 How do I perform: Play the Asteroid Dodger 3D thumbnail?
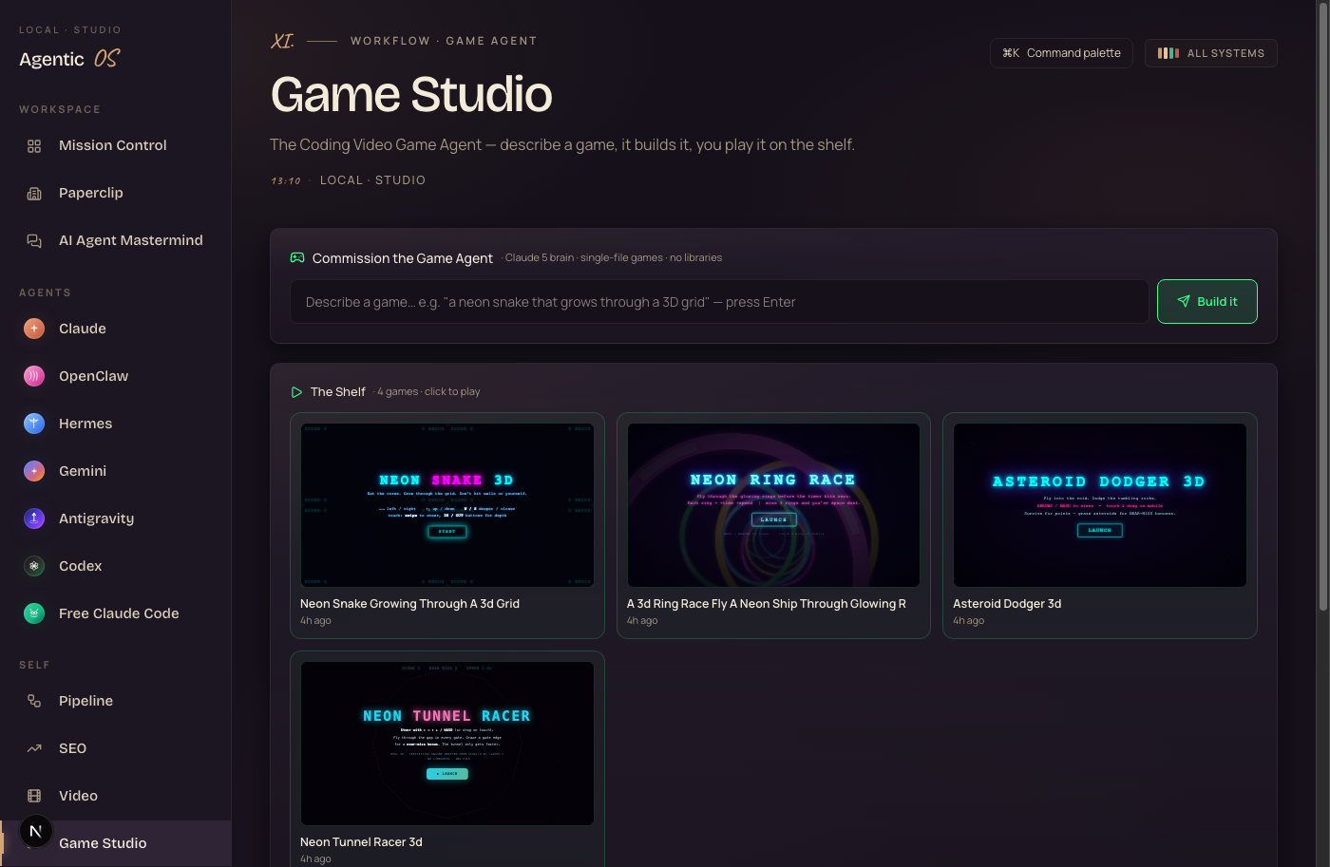click(x=1100, y=505)
